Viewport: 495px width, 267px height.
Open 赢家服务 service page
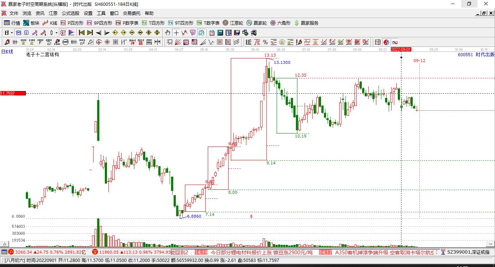(x=306, y=23)
